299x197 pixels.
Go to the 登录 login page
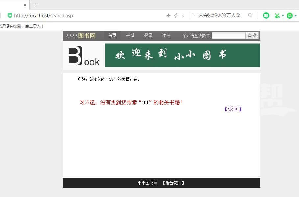(x=148, y=35)
